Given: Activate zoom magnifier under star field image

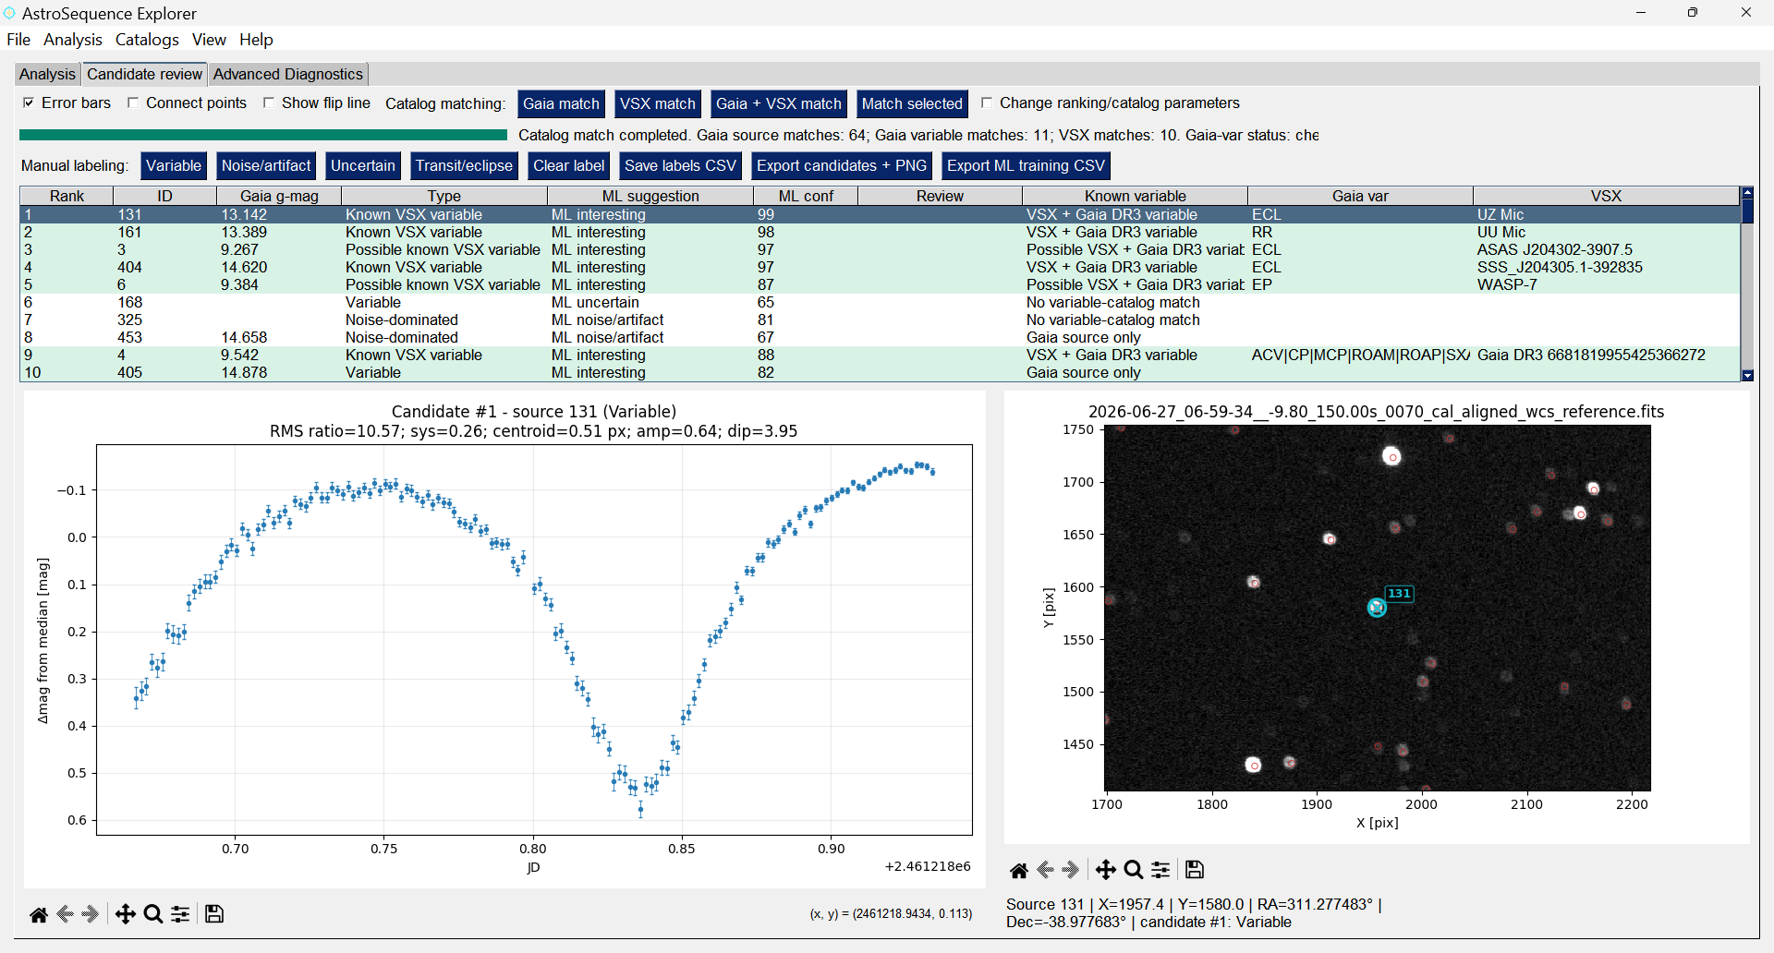Looking at the screenshot, I should coord(1134,870).
